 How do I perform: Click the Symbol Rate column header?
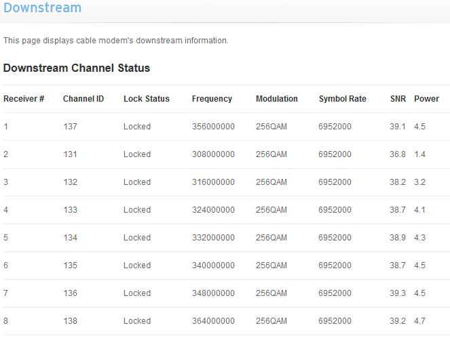(343, 99)
